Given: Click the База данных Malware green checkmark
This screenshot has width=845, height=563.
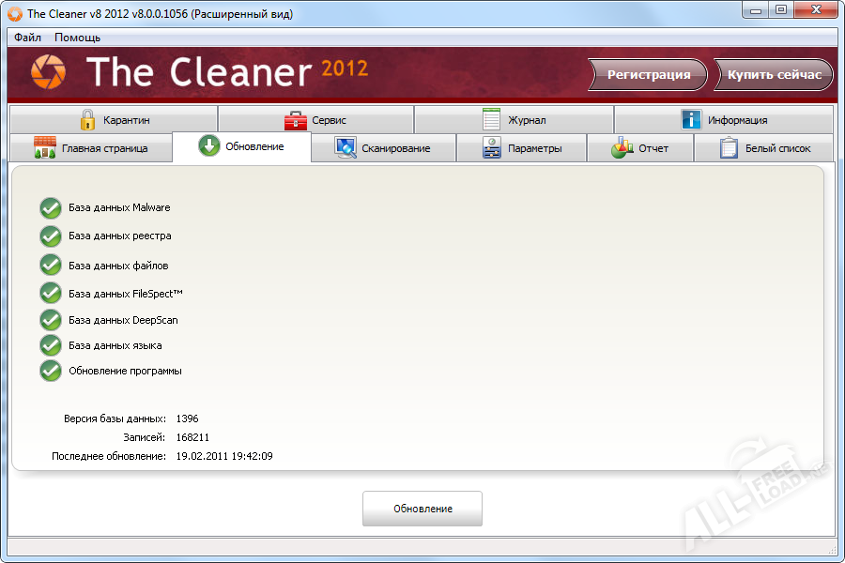Looking at the screenshot, I should [51, 208].
